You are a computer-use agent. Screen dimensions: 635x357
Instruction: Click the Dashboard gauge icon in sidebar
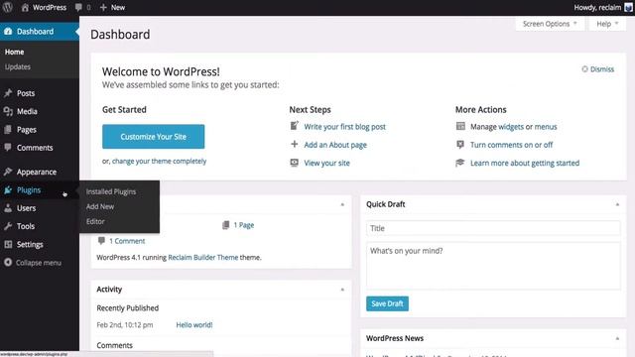coord(8,31)
